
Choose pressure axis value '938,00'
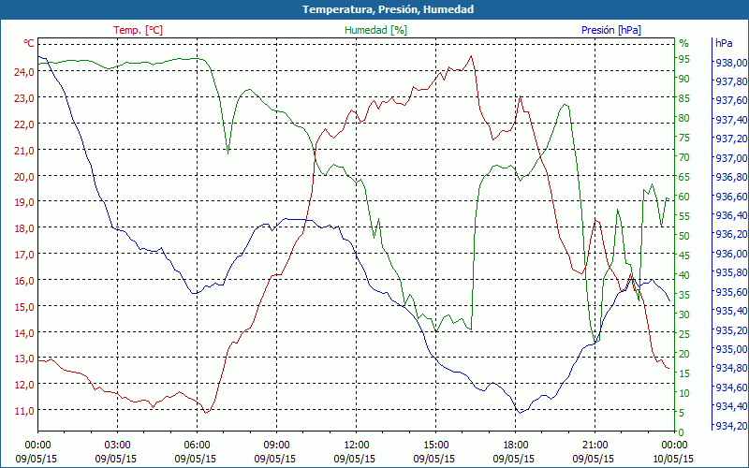pyautogui.click(x=731, y=63)
